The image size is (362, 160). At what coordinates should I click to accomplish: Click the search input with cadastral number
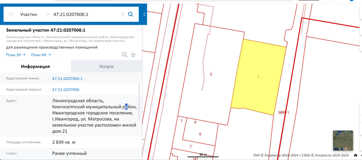pyautogui.click(x=85, y=14)
